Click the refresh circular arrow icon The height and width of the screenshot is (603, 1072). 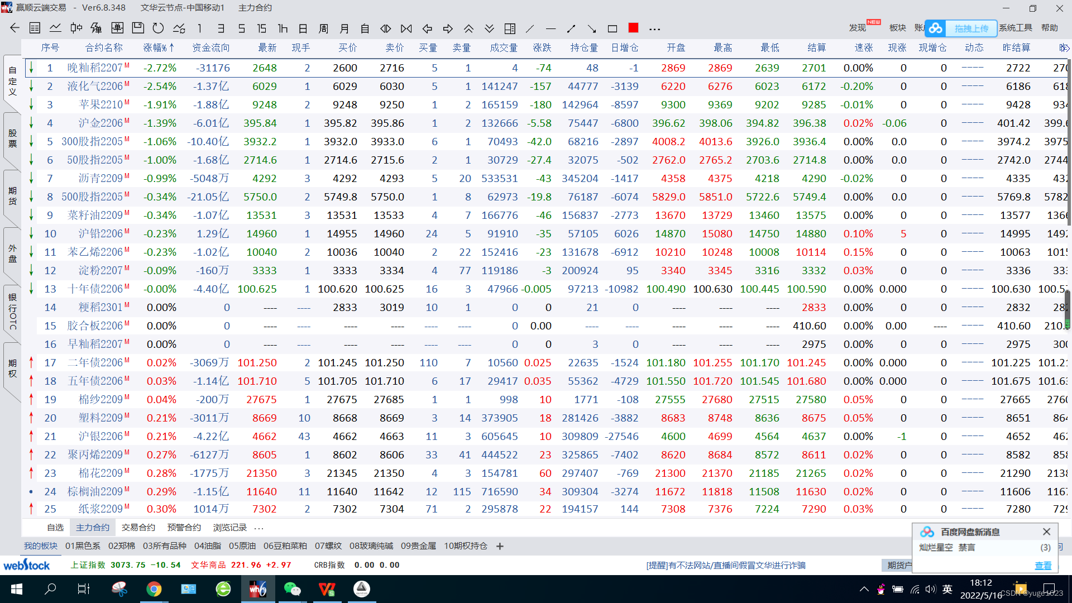pyautogui.click(x=159, y=28)
